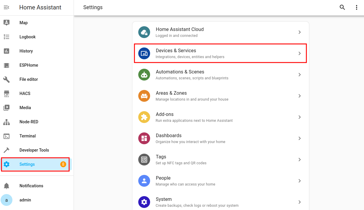Click the Notifications bell icon
The image size is (364, 210).
(6, 186)
